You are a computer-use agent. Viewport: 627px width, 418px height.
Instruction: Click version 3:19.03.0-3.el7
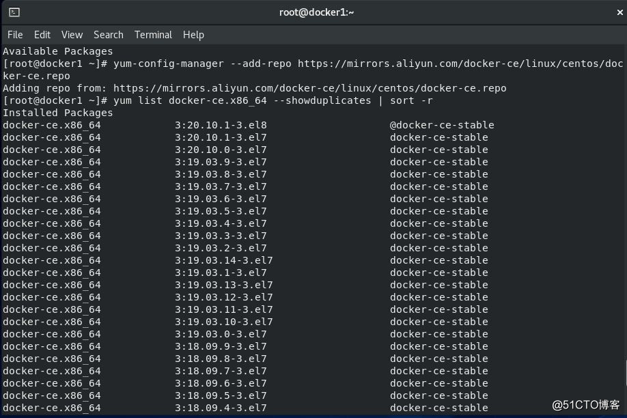coord(221,335)
